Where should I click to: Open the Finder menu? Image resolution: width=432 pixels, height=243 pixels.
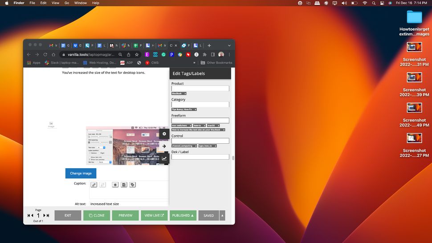click(19, 3)
